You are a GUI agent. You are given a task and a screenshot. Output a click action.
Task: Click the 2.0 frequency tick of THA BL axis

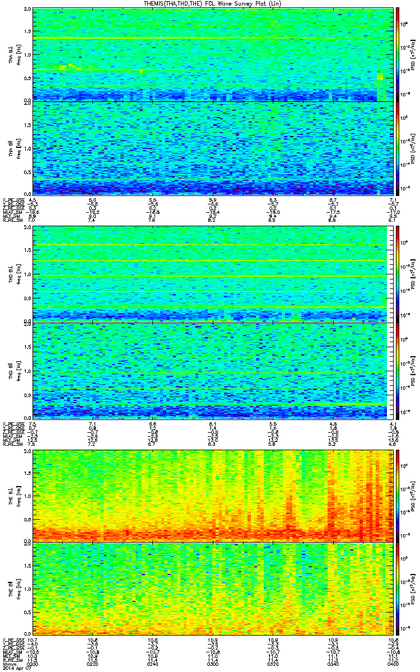pos(27,10)
